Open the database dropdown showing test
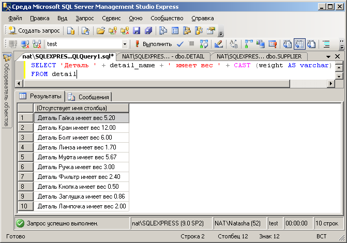Screen dimensions: 347x243 87,44
